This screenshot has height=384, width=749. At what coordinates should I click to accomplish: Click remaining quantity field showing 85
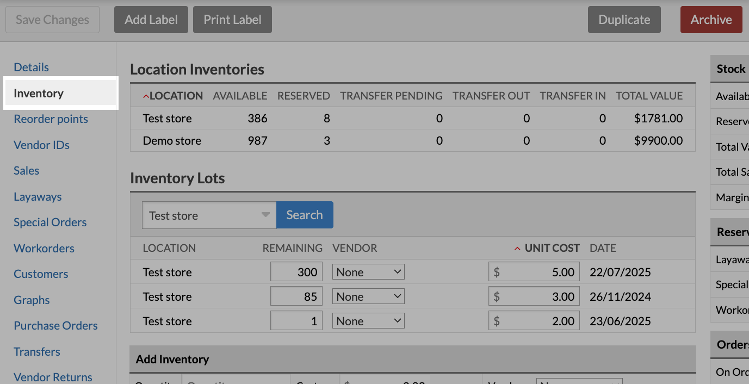pyautogui.click(x=296, y=296)
